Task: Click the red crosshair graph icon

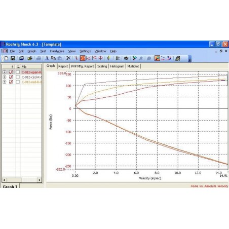Action: (x=77, y=58)
